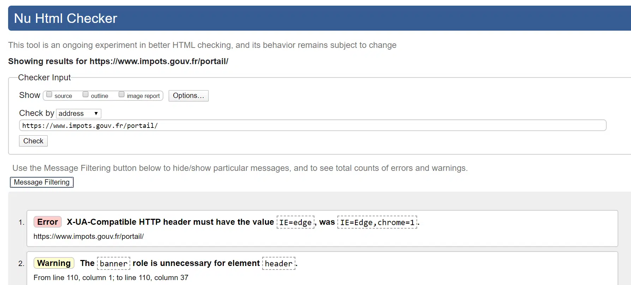Expand the Check by address dropdown

point(78,113)
